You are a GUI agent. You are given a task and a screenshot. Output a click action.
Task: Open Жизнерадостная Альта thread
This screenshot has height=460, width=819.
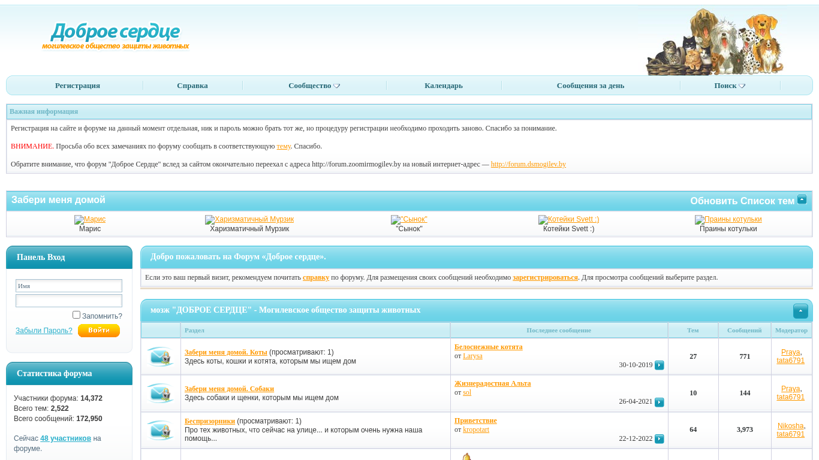[492, 383]
